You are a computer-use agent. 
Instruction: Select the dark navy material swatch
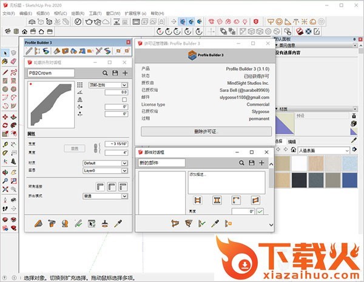point(299,180)
